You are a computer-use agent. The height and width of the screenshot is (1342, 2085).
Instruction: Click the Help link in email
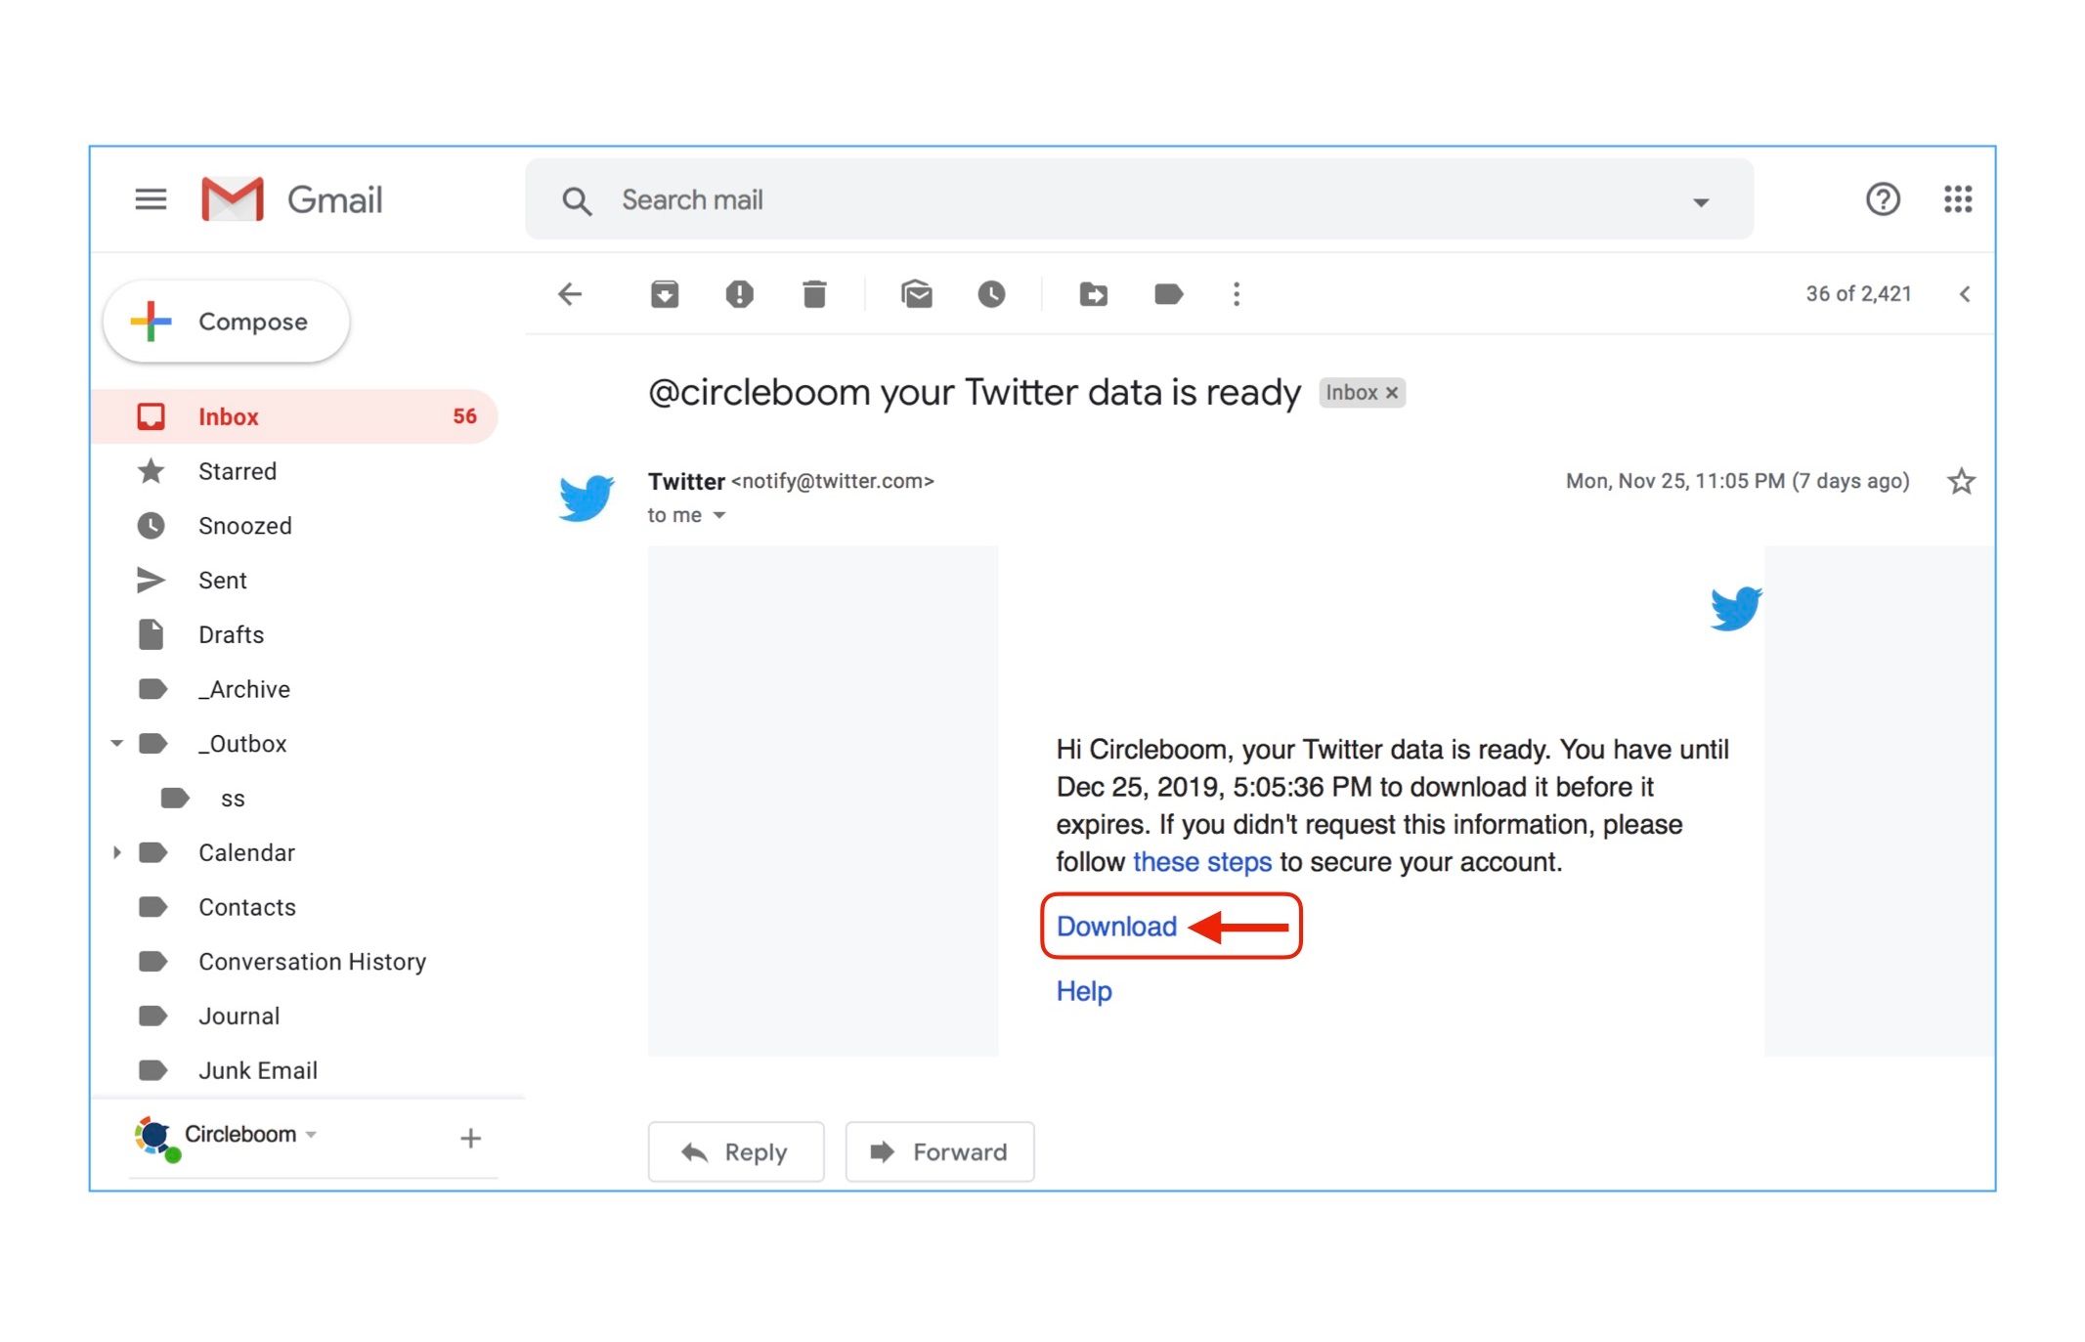[x=1083, y=989]
